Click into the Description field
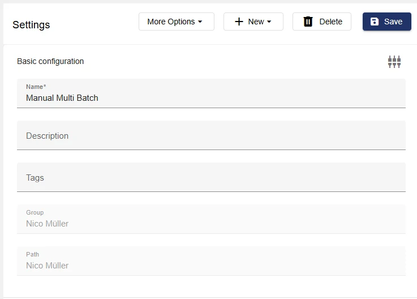Screen dimensions: 417x299 (x=211, y=136)
